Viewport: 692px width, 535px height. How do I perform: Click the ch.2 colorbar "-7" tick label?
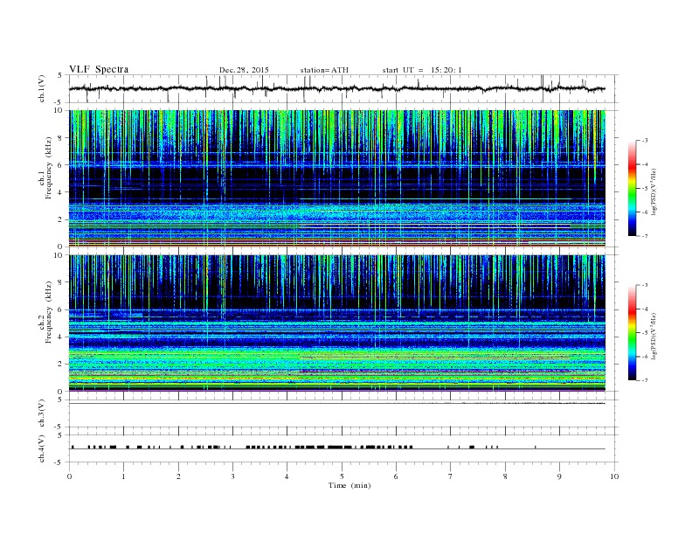pos(644,380)
